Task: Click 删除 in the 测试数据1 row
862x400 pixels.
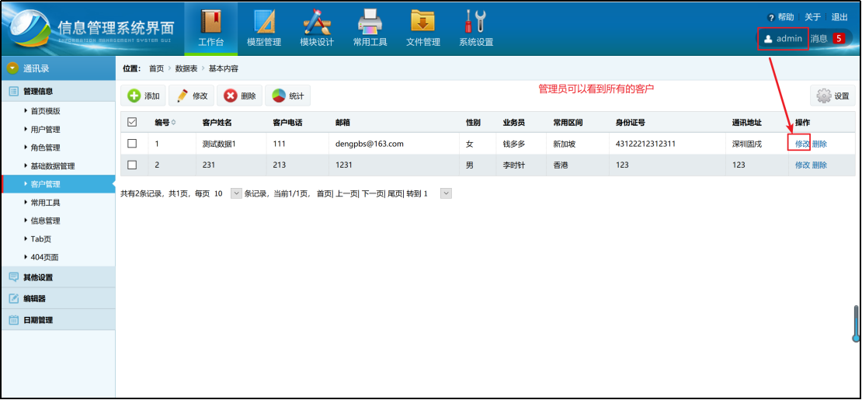Action: coord(819,144)
